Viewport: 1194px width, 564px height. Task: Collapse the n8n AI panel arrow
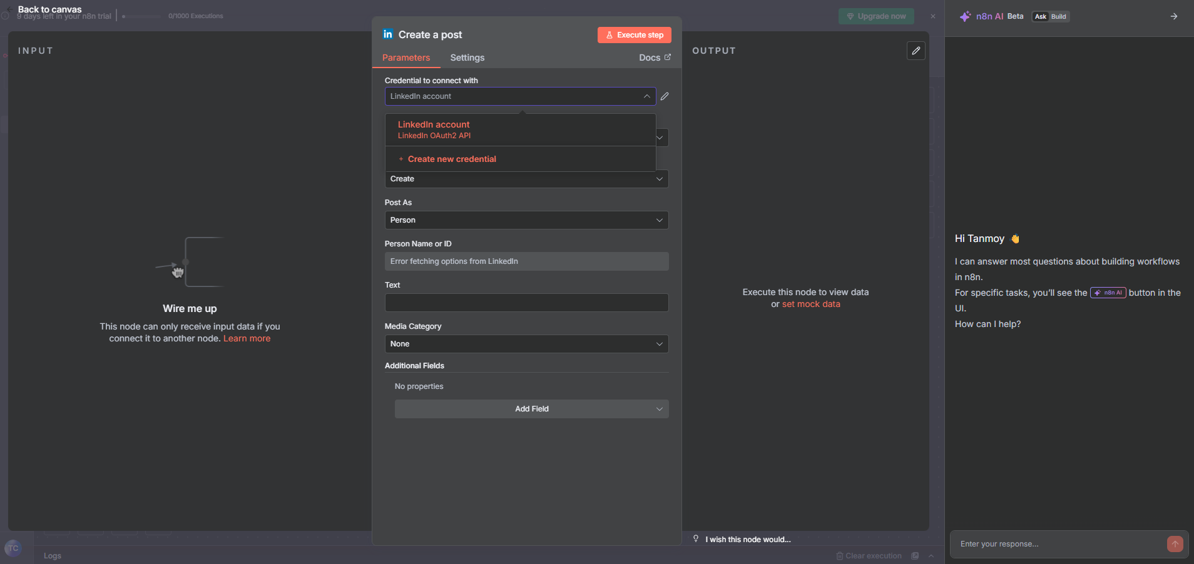pos(1173,16)
